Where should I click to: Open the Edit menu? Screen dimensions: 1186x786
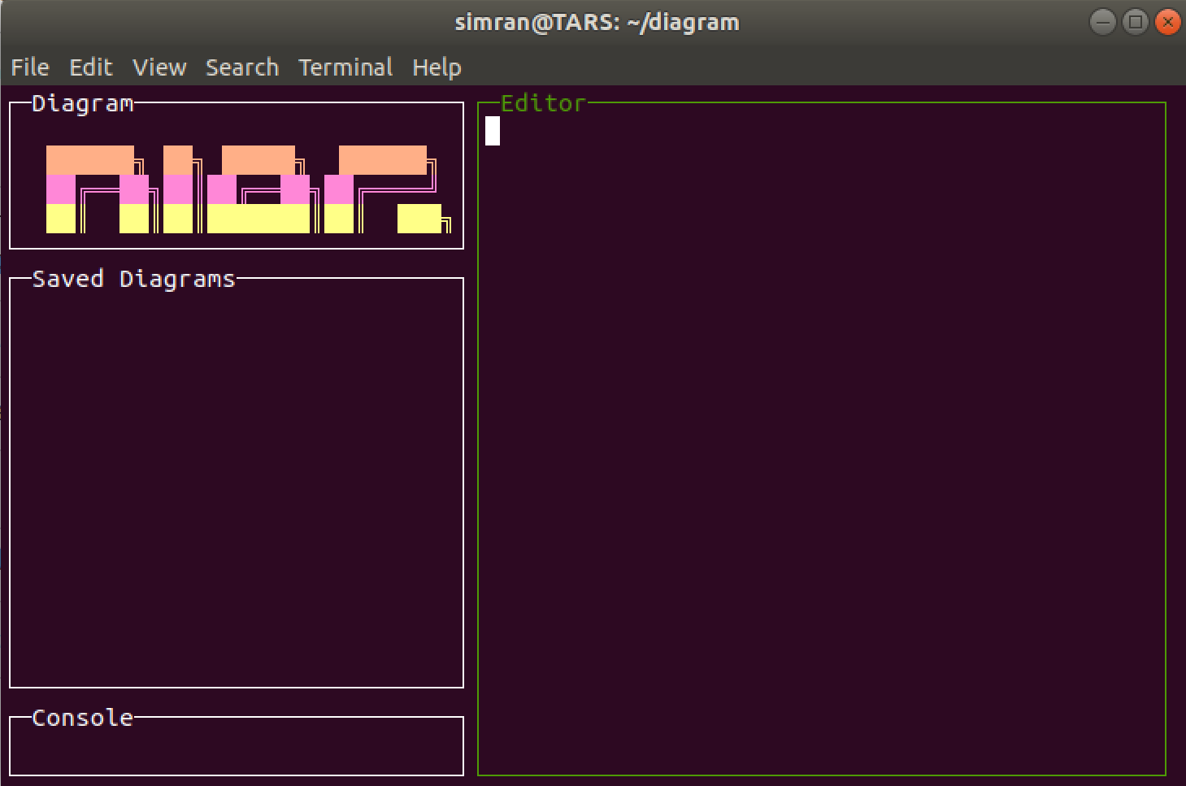coord(90,67)
